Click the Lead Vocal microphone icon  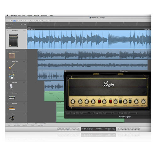11,87
